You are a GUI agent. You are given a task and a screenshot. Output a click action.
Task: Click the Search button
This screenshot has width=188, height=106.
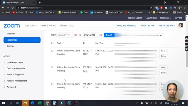(x=109, y=35)
